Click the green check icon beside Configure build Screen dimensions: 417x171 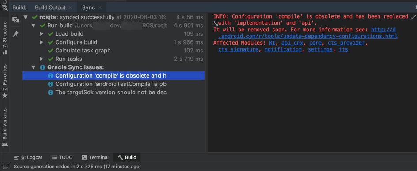pos(50,42)
